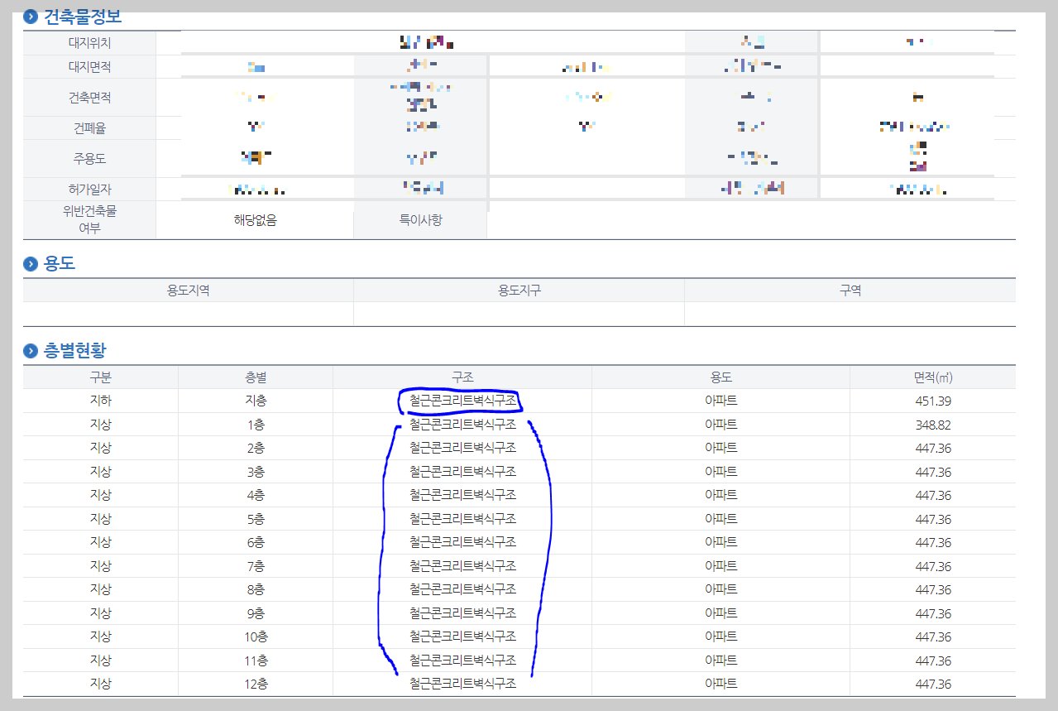Click the 허가일자 row label
The width and height of the screenshot is (1058, 711).
pyautogui.click(x=89, y=190)
